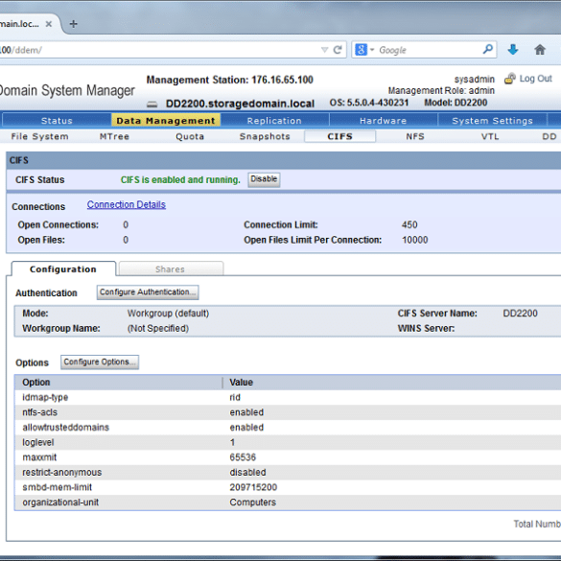Select the allowtrusteddomains option row
Viewport: 561px width, 561px height.
[288, 427]
